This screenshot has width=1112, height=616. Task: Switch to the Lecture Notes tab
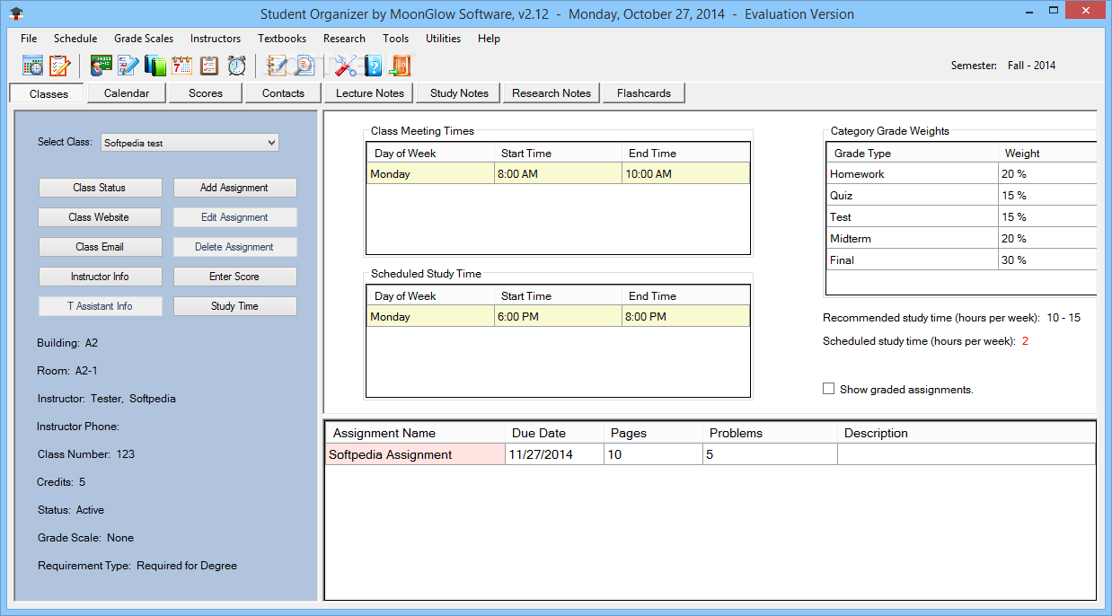pyautogui.click(x=370, y=92)
